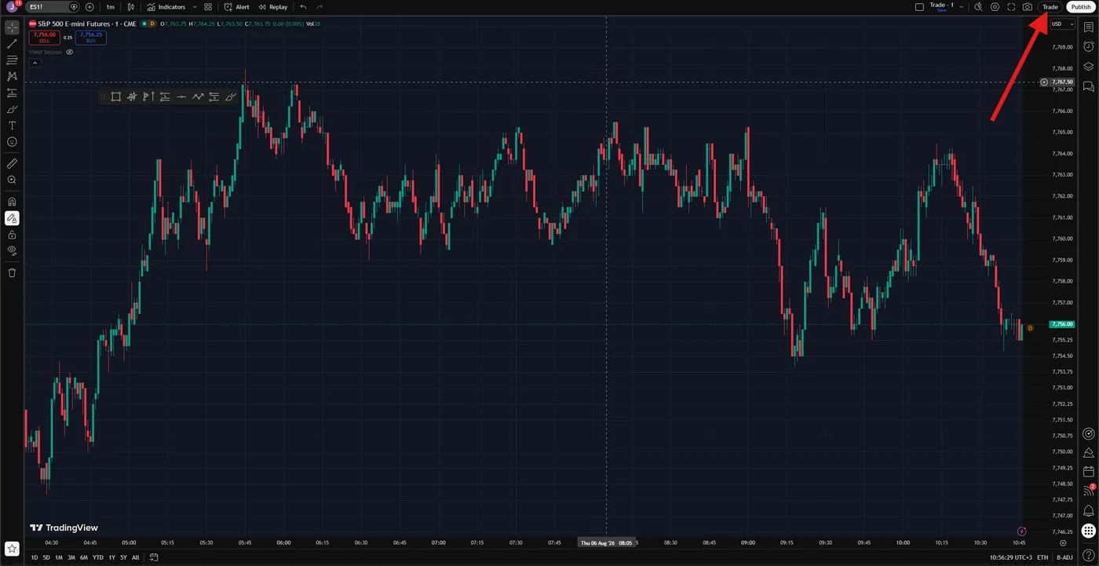
Task: Open favorites star toolbar button
Action: [x=12, y=548]
